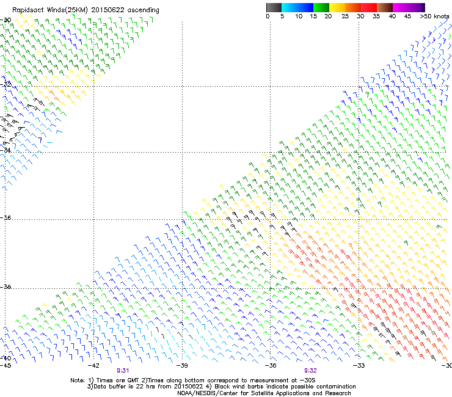Click the '3)Data buffer is 22 hrs' note line
Image resolution: width=452 pixels, height=397 pixels.
[x=221, y=387]
